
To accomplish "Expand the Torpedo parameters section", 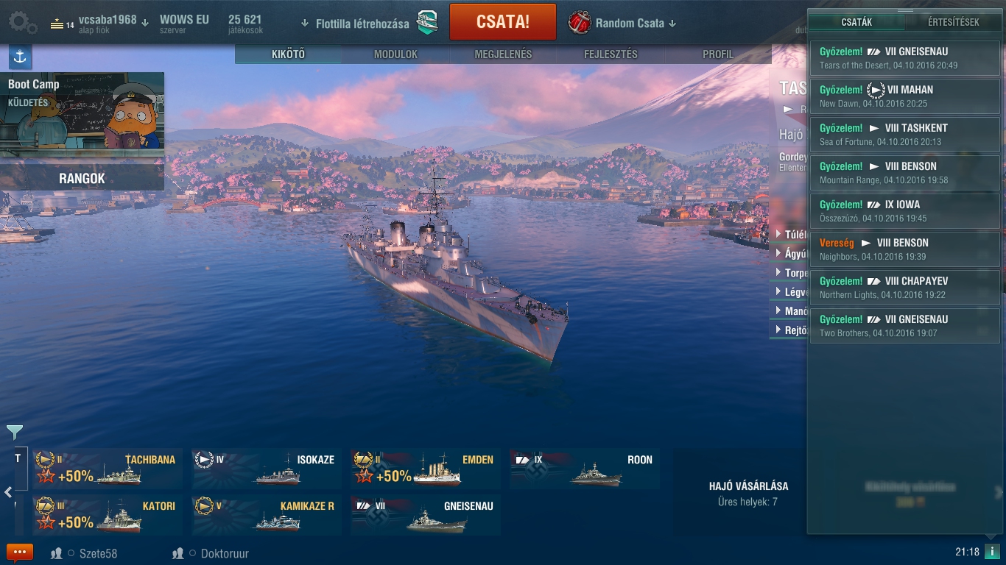I will (x=789, y=272).
